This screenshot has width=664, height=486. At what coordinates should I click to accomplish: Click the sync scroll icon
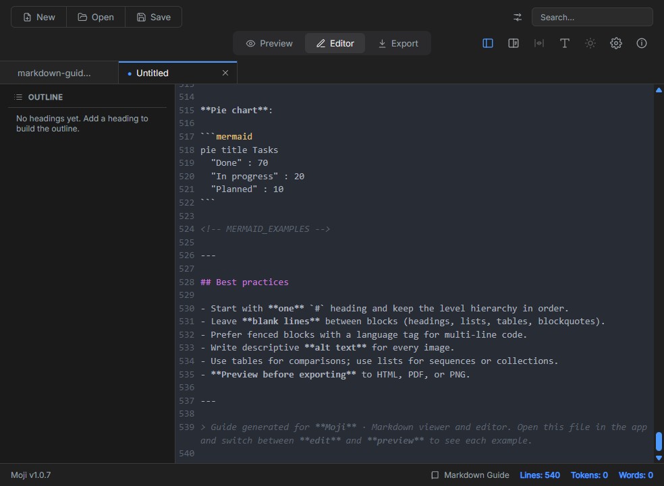pyautogui.click(x=539, y=43)
